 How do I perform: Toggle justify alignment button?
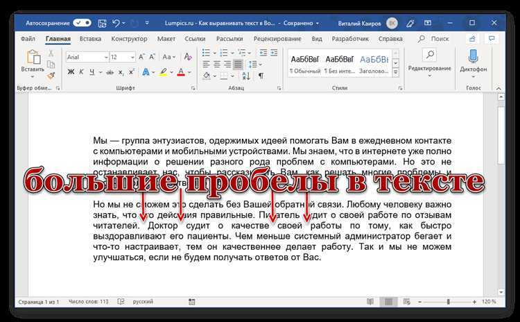pos(238,64)
